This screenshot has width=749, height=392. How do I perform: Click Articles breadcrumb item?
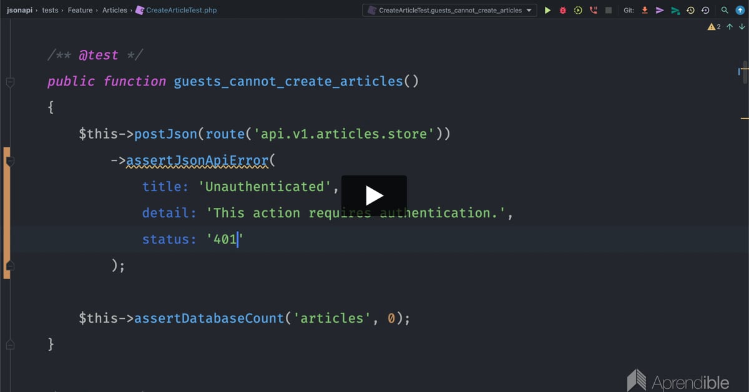pos(115,10)
